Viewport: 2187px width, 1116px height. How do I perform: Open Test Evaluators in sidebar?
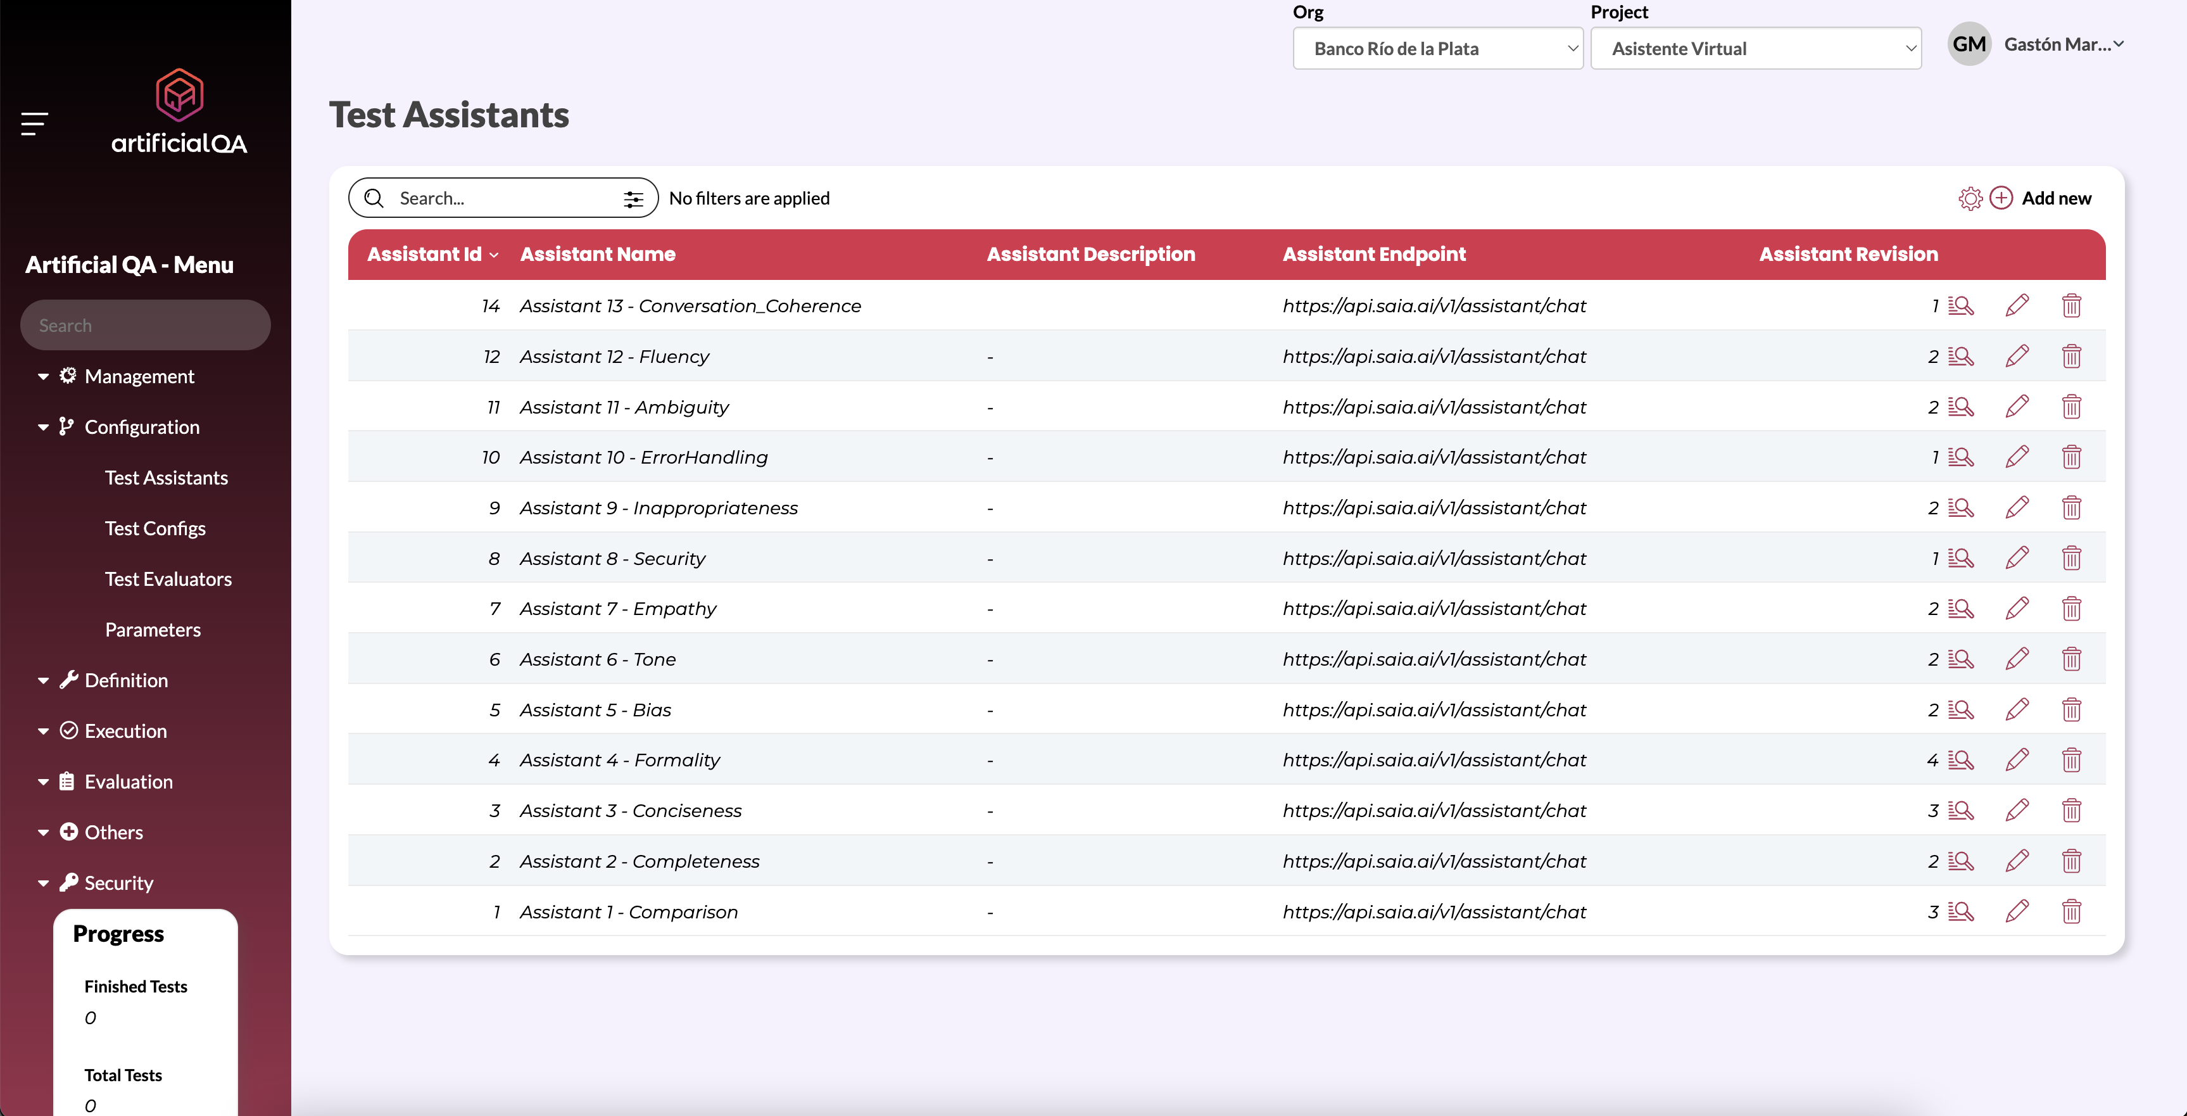pyautogui.click(x=168, y=580)
